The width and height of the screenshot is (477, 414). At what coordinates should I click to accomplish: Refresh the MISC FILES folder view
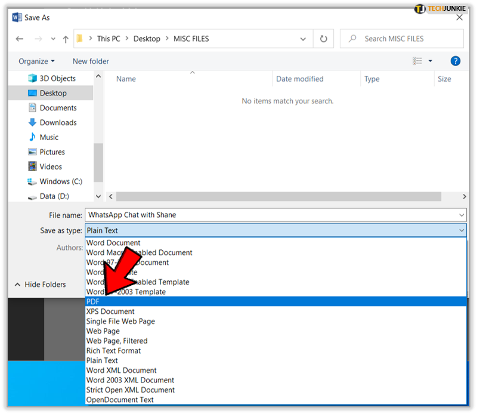pyautogui.click(x=323, y=39)
